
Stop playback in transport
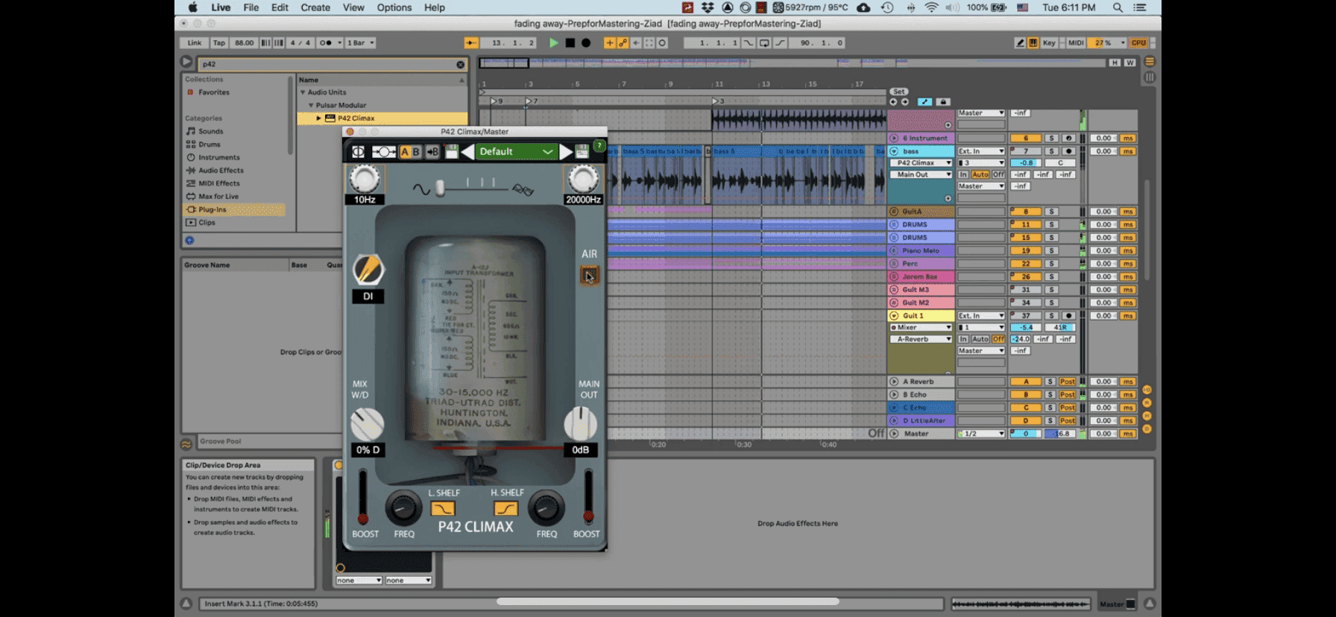pyautogui.click(x=570, y=42)
